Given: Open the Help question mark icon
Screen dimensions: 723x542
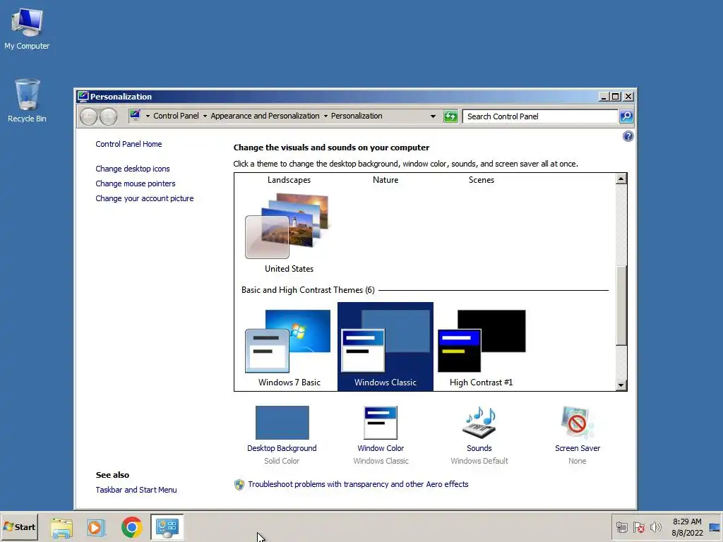Looking at the screenshot, I should click(628, 136).
